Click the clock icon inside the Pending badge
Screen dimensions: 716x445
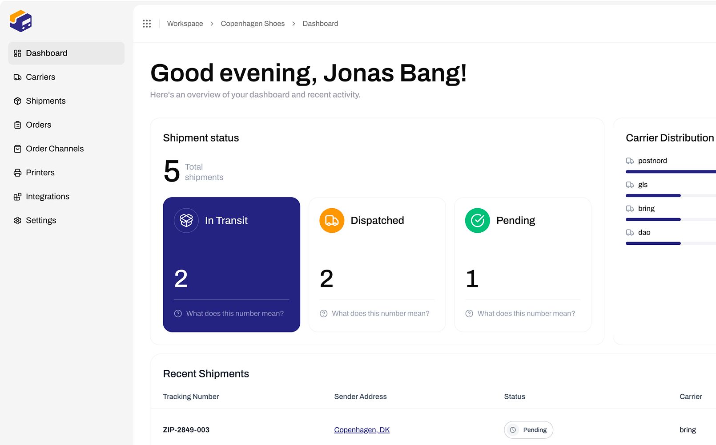[513, 430]
